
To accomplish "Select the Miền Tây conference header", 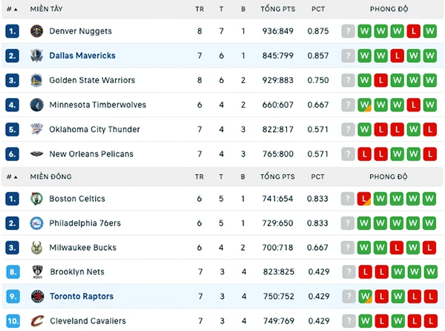I will tap(46, 9).
